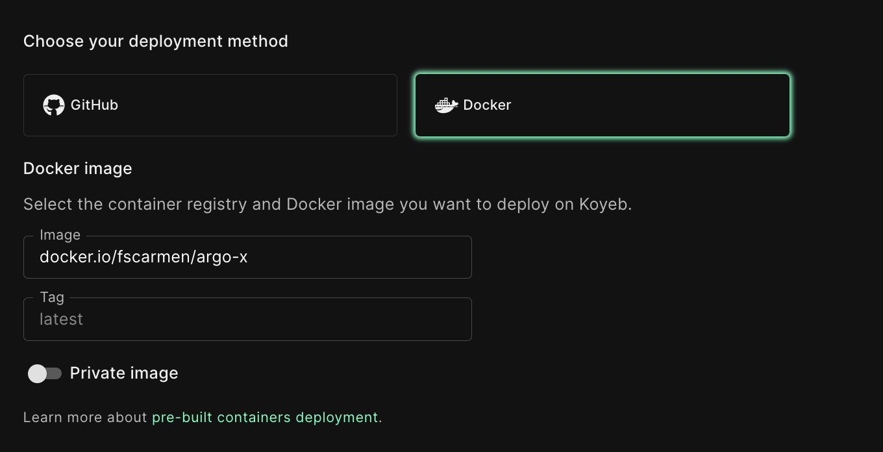The height and width of the screenshot is (452, 883).
Task: Click the "Private image" label text
Action: click(124, 373)
